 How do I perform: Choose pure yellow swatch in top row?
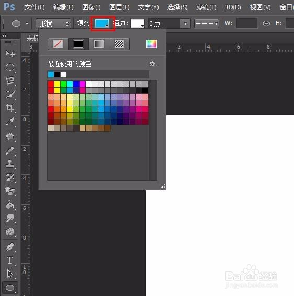[x=57, y=84]
